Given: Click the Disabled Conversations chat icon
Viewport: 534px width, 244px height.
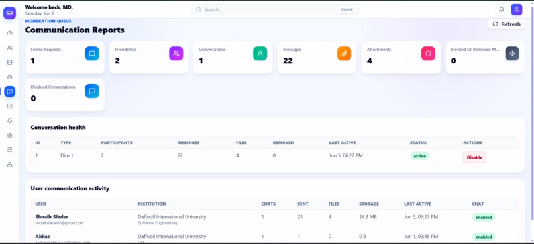Looking at the screenshot, I should [x=92, y=91].
